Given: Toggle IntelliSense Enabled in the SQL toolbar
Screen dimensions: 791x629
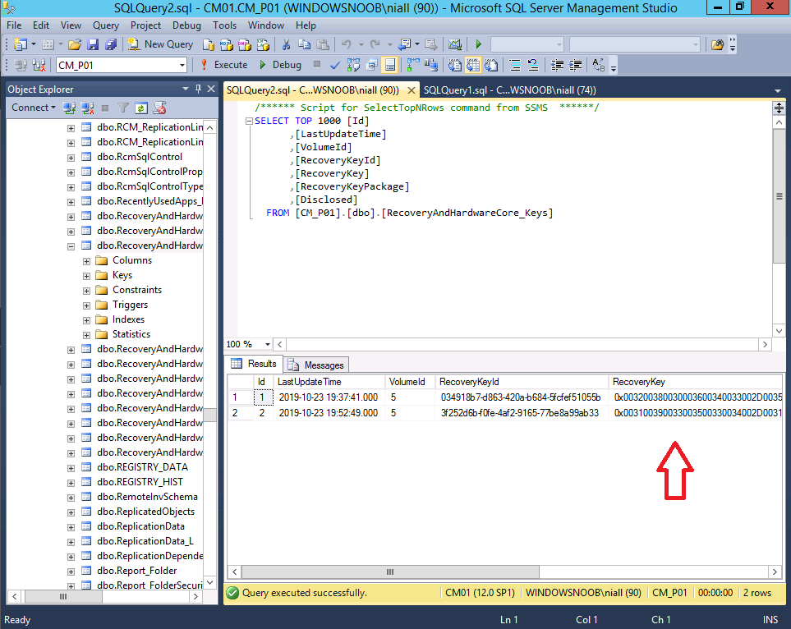Looking at the screenshot, I should 390,65.
